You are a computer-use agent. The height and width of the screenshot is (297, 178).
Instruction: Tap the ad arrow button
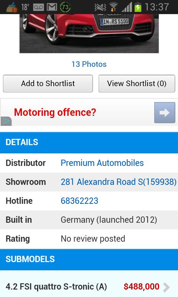point(165,112)
